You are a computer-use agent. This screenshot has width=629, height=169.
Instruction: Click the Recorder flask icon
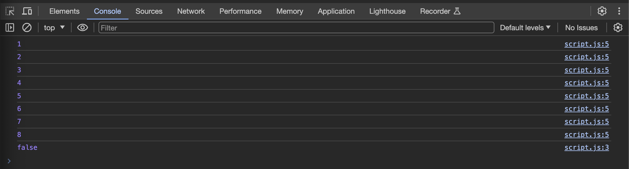(457, 11)
